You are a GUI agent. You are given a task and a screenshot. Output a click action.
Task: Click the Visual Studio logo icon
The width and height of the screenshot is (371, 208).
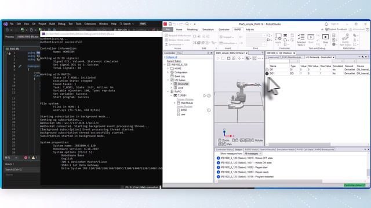(x=5, y=24)
